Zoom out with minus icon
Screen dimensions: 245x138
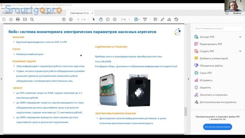pyautogui.click(x=108, y=20)
